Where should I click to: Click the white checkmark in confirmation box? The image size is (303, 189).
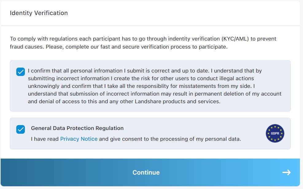tap(21, 72)
